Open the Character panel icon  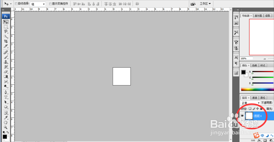click(x=236, y=57)
